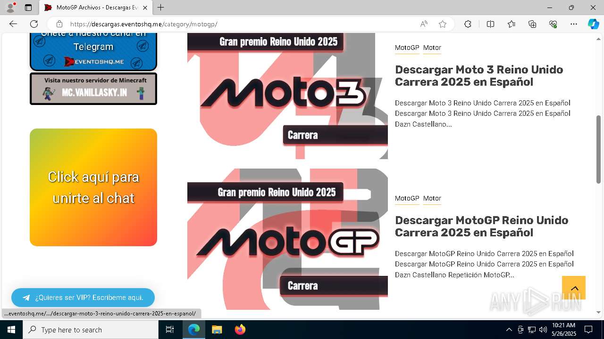This screenshot has width=604, height=339.
Task: Open Motor category above MotoGP post
Action: [432, 198]
